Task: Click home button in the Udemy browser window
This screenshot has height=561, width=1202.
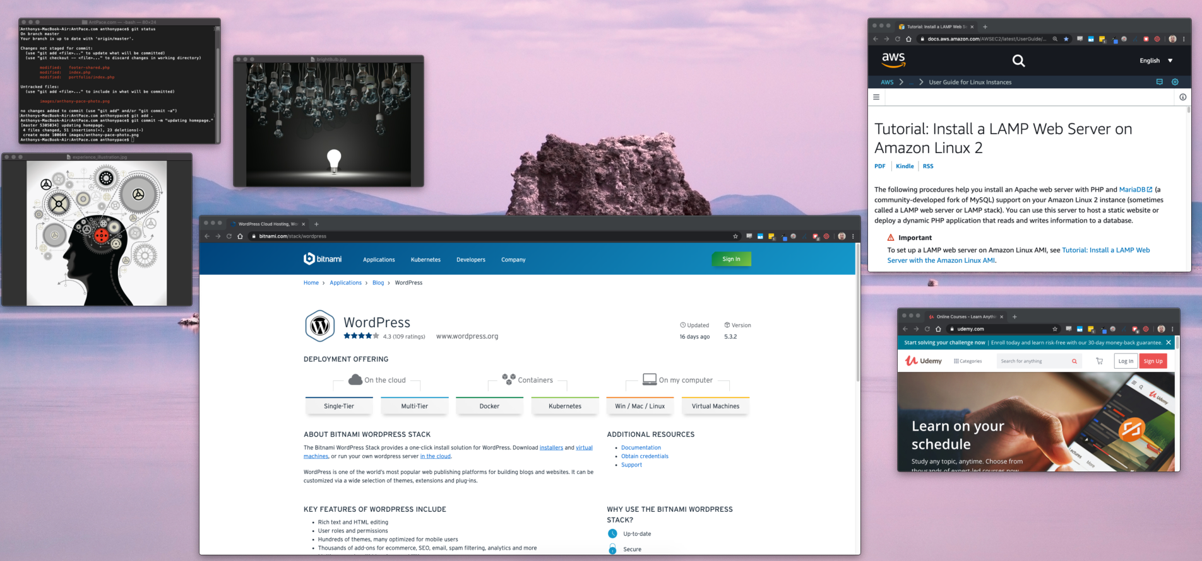Action: (x=938, y=329)
